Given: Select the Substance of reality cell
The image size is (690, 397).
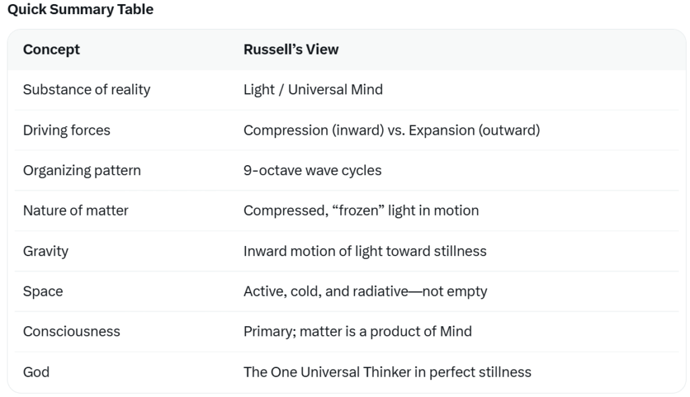Looking at the screenshot, I should click(x=86, y=90).
